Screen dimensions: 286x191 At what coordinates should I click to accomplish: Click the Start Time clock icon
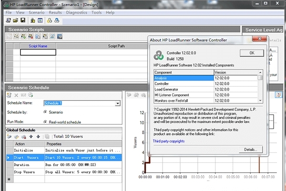click(31, 95)
